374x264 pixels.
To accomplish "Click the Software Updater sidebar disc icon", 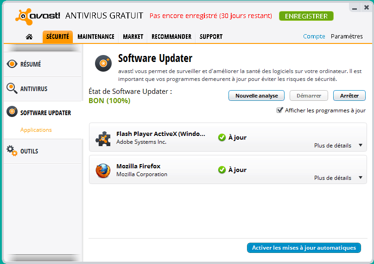I will click(12, 111).
